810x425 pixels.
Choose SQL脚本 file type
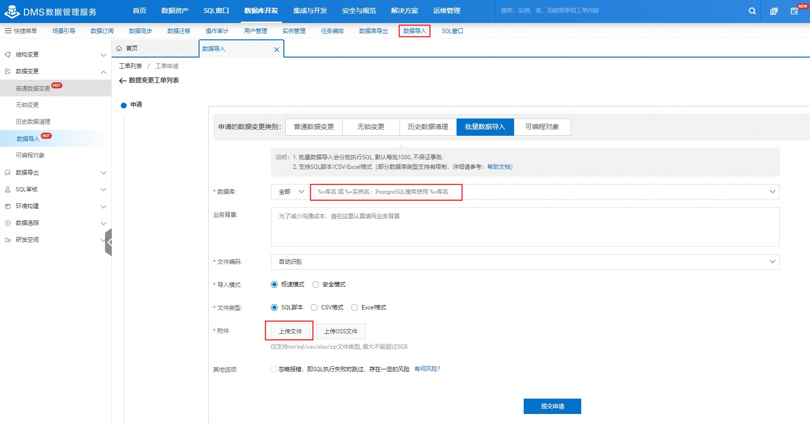click(274, 307)
